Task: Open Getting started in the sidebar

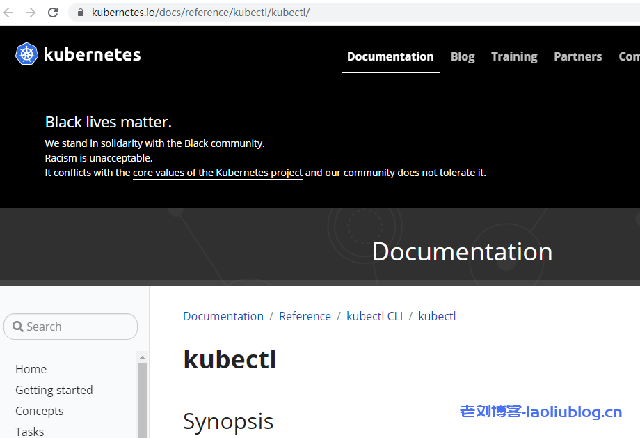Action: (54, 390)
